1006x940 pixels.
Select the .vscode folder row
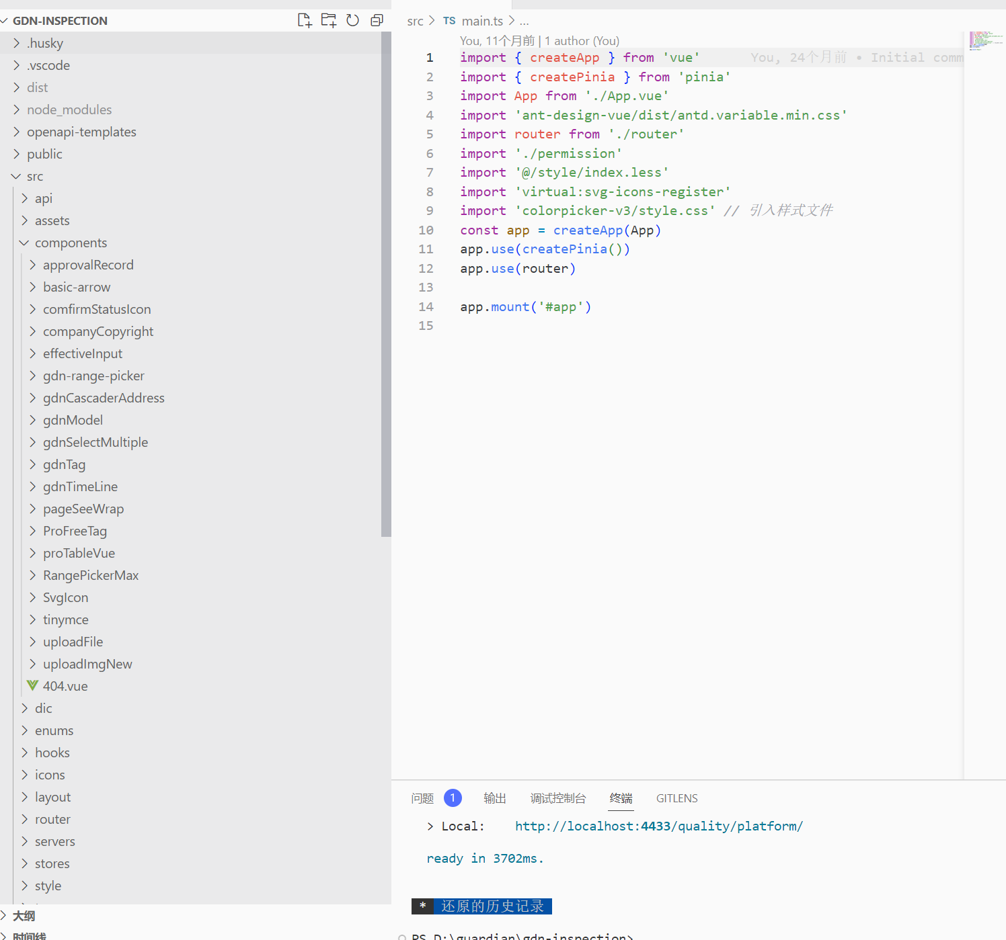(x=190, y=65)
